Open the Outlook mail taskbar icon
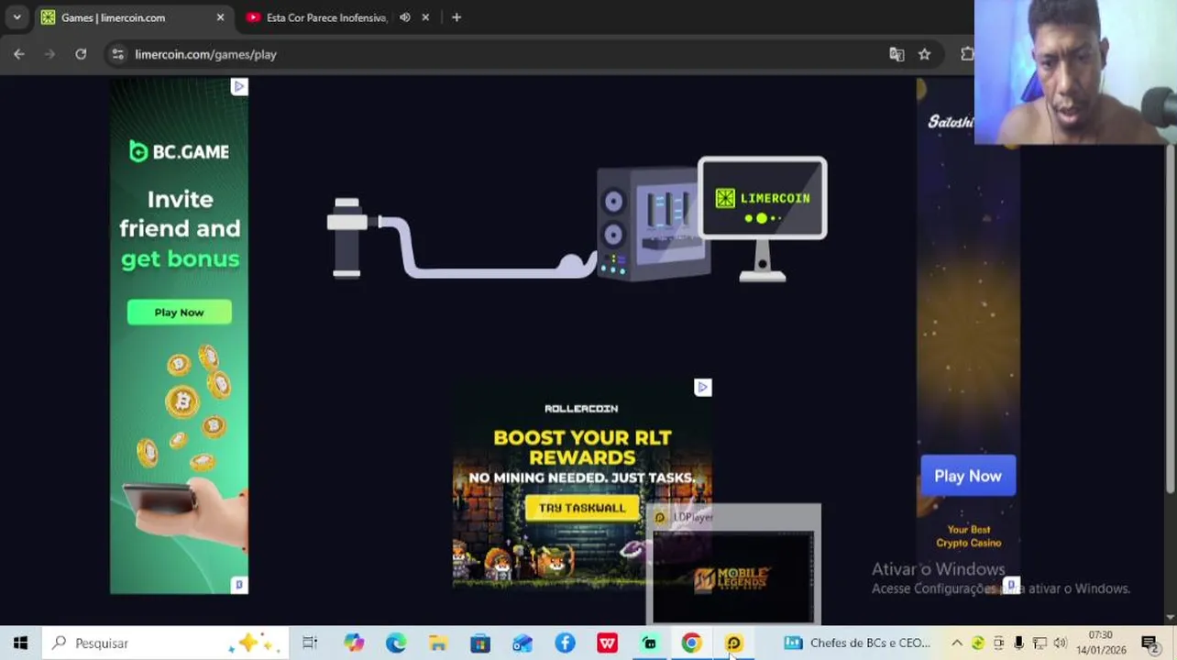 [x=522, y=643]
